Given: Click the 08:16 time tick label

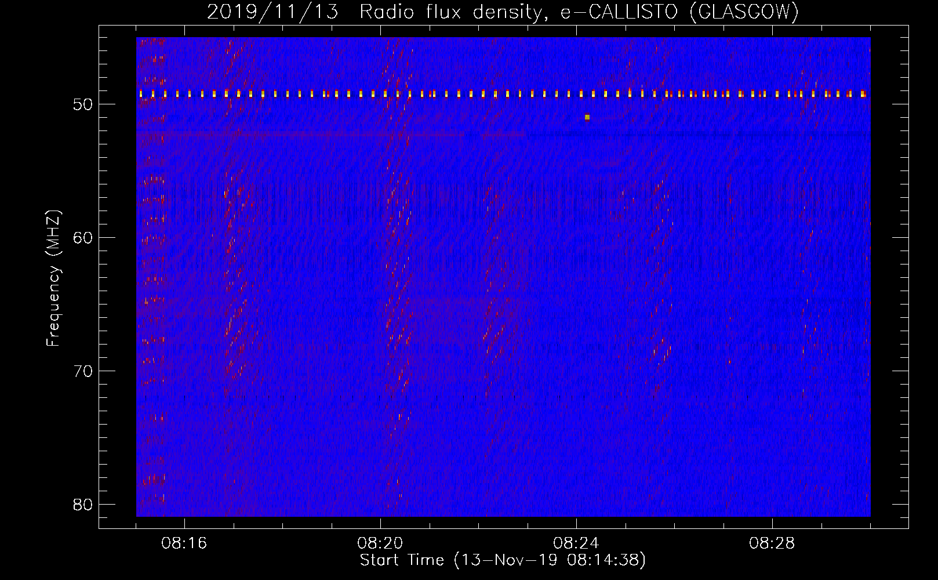Looking at the screenshot, I should point(184,543).
